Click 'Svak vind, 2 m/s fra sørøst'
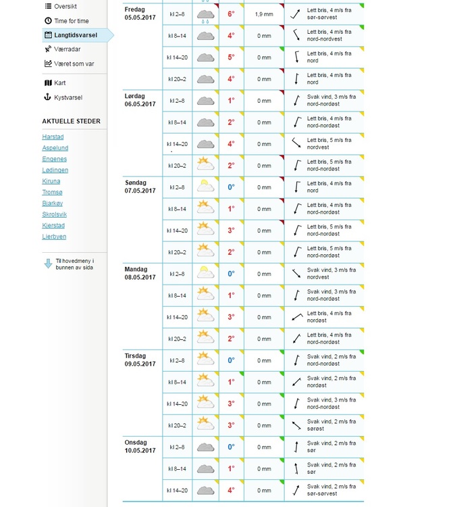 coord(331,425)
